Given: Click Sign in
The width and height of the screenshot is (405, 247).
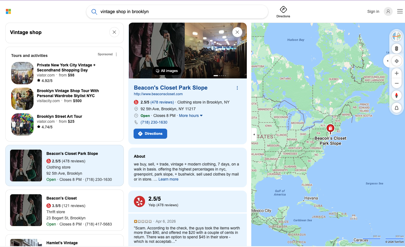Looking at the screenshot, I should (x=373, y=11).
